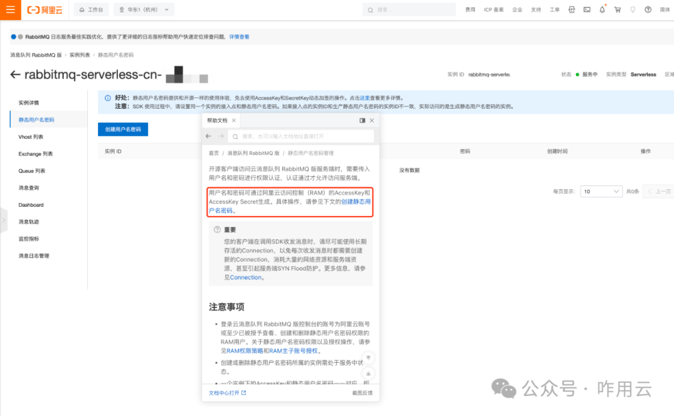
Task: Click the 截图反馈 feedback link
Action: (x=363, y=393)
